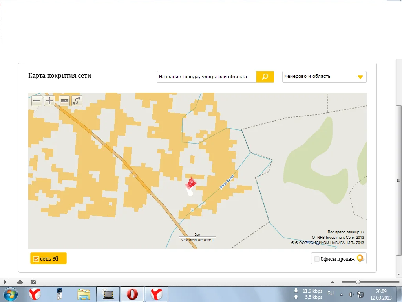The height and width of the screenshot is (302, 402).
Task: Switch to the Opera browser taskbar button
Action: tap(132, 294)
